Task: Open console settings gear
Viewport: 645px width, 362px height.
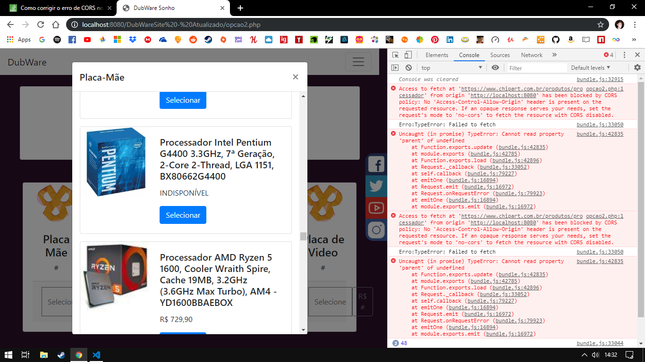Action: [x=637, y=68]
